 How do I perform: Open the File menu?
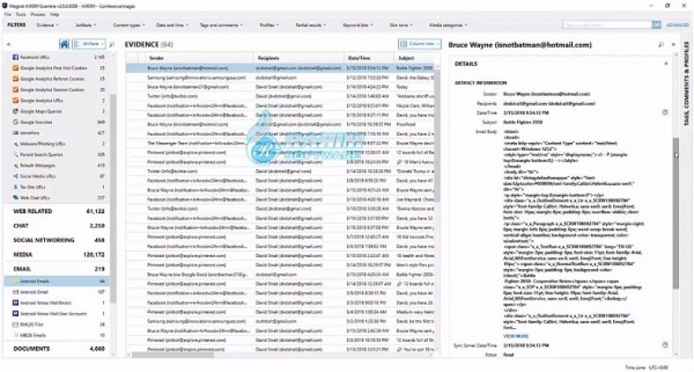(8, 15)
